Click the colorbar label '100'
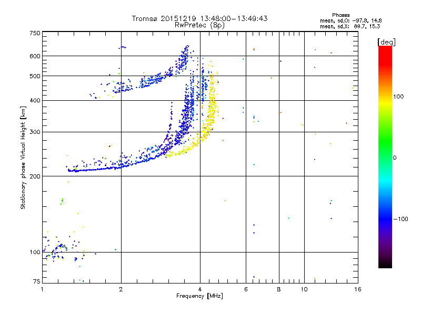This screenshot has height=315, width=421. coord(398,97)
